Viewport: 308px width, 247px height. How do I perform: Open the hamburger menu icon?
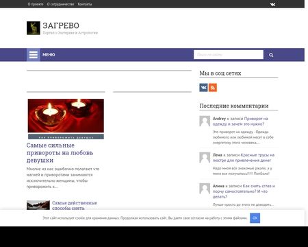34,55
